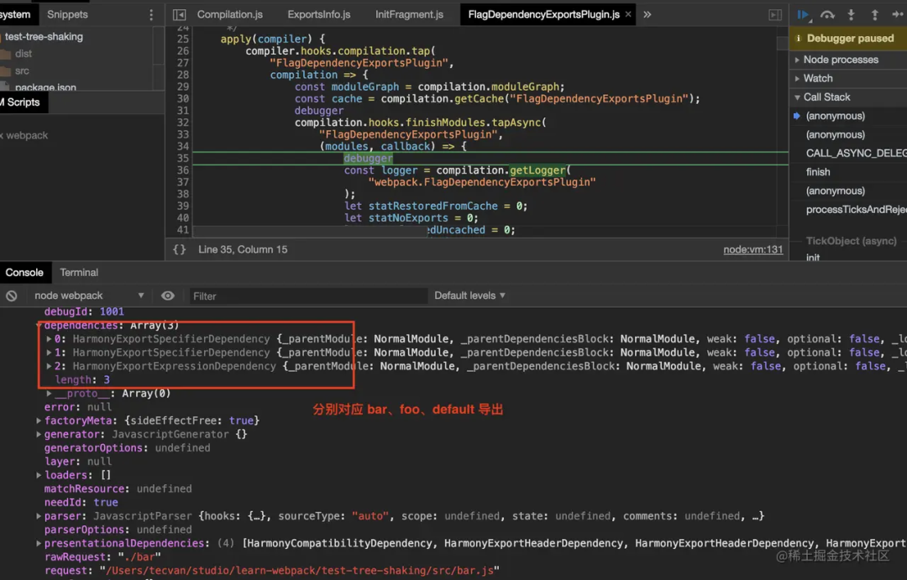Image resolution: width=907 pixels, height=580 pixels.
Task: Open the Compilation.js tab
Action: (229, 14)
